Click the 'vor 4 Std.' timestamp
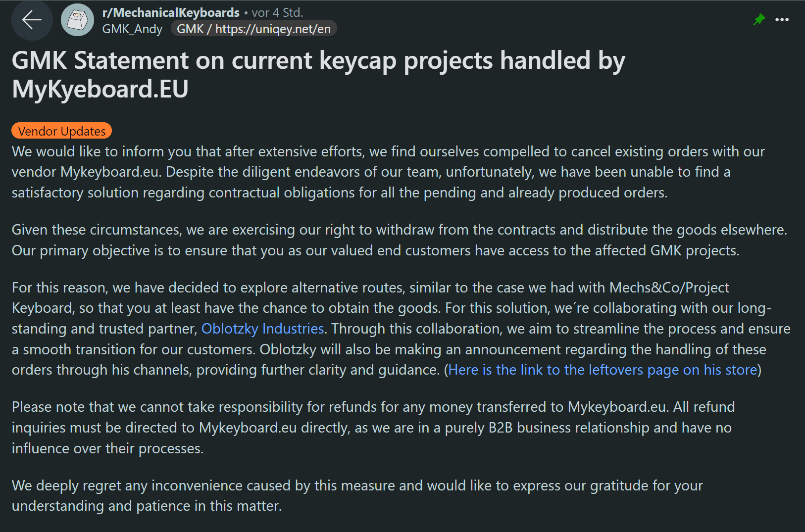805x532 pixels. click(x=277, y=12)
